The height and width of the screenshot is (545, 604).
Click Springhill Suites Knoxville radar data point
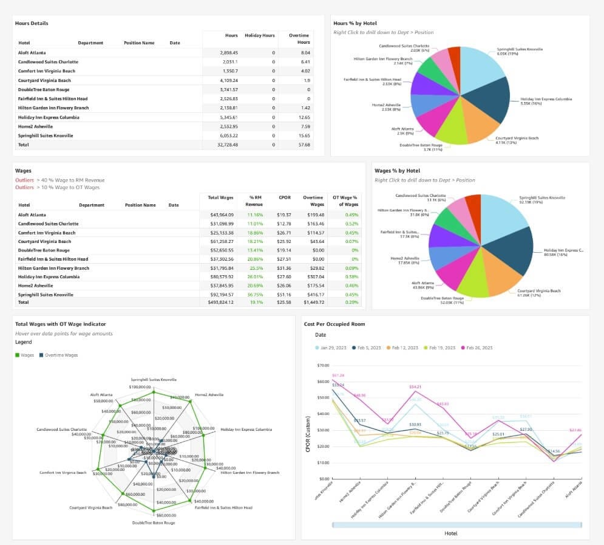click(154, 392)
